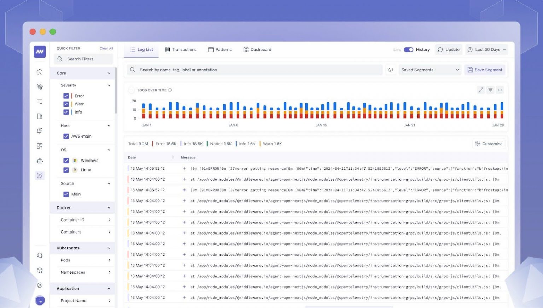Switch to the Patterns tab
The width and height of the screenshot is (543, 308).
220,49
